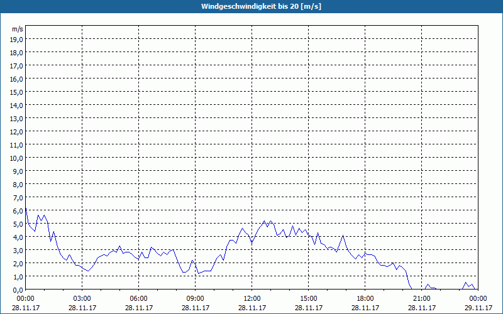Click the 'm/s' unit label on the y-axis

click(18, 29)
